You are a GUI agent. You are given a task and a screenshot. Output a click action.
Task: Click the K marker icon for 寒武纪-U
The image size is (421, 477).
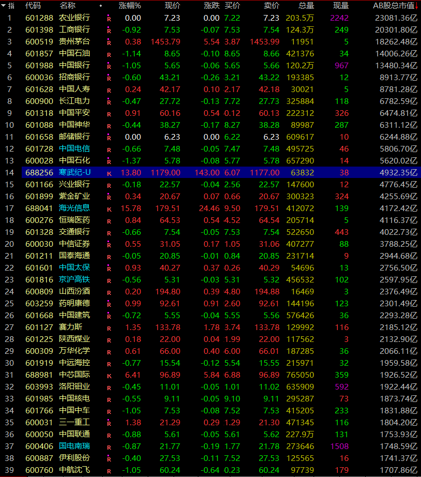[109, 173]
